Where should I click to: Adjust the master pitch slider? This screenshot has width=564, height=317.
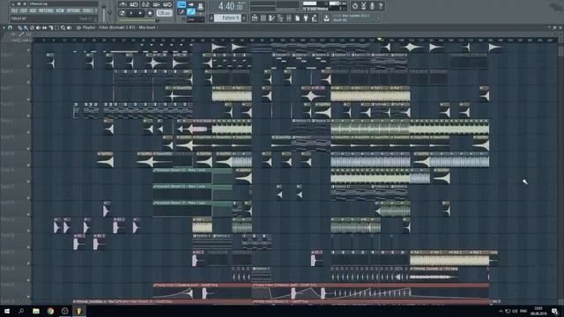pos(109,12)
